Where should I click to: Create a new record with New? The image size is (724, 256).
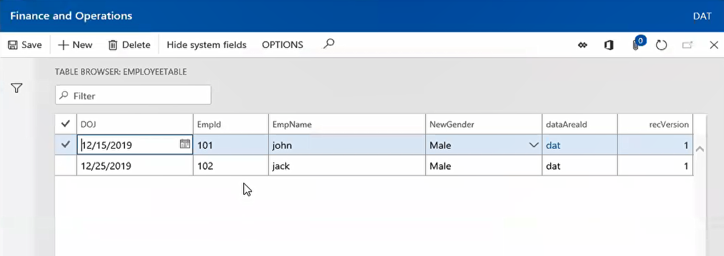(x=75, y=45)
